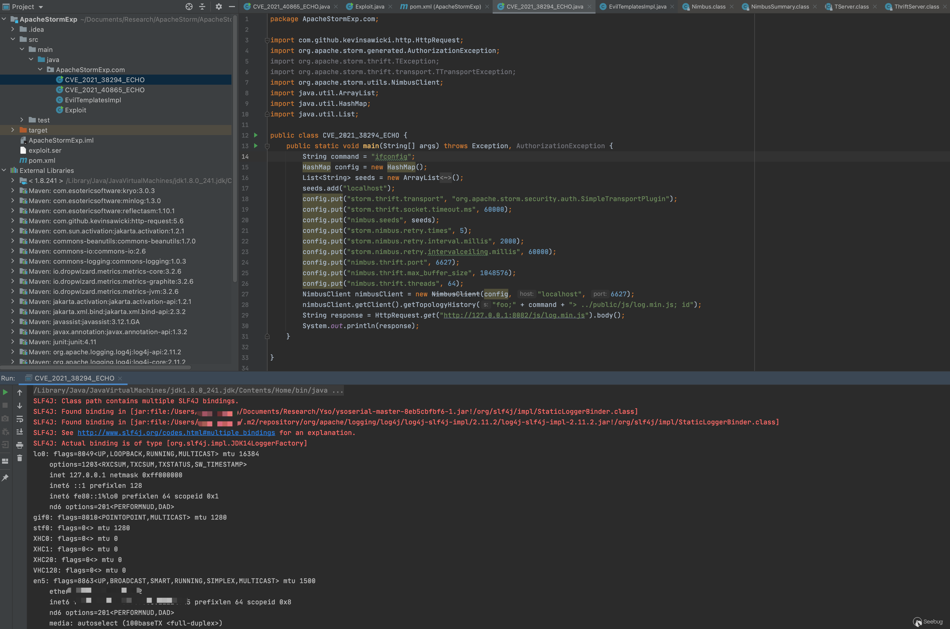950x629 pixels.
Task: Toggle scroll to end of console
Action: [19, 432]
